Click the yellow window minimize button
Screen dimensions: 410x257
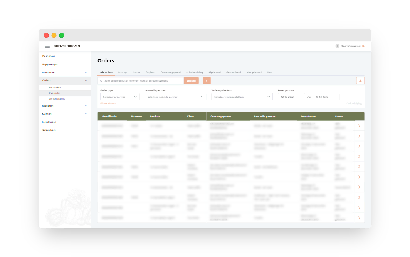[x=54, y=35]
